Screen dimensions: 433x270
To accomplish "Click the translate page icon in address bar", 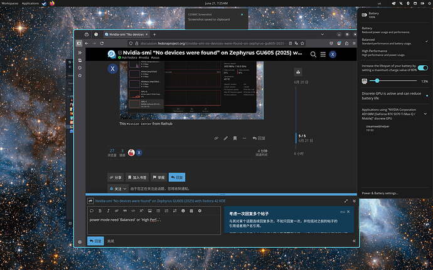I will click(x=296, y=43).
